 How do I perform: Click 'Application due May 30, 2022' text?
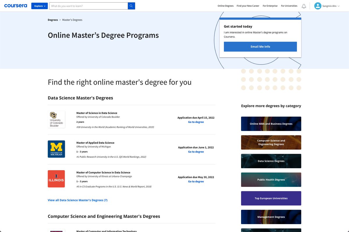pos(196,177)
